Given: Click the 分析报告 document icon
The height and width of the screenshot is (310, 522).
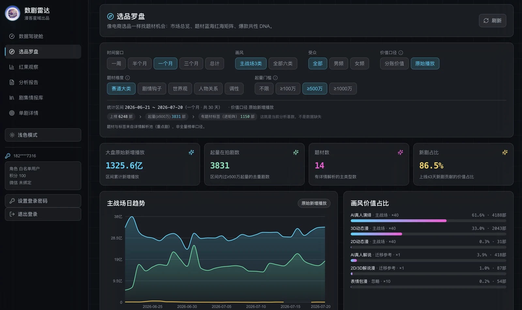Looking at the screenshot, I should click(12, 82).
